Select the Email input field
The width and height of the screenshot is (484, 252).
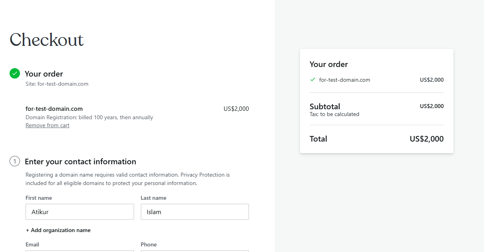click(x=79, y=251)
